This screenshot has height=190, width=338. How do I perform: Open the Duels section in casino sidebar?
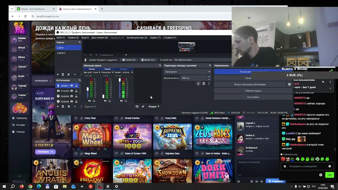point(20,77)
